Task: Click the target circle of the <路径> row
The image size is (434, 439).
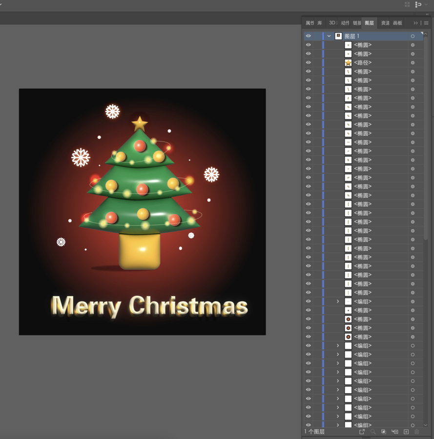Action: pyautogui.click(x=413, y=63)
